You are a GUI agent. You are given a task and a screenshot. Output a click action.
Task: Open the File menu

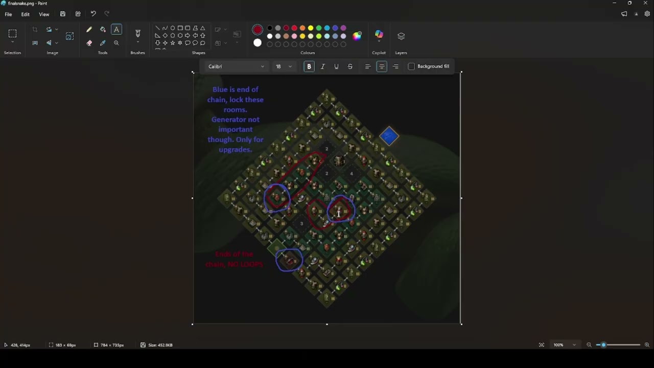coord(8,14)
